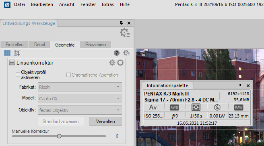Open Entwicklungs-Werkzeuge panel options gear
Screen dimensions: 264x146
(x=125, y=32)
